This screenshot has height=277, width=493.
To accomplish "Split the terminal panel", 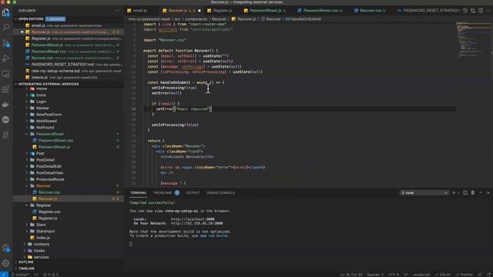I will pyautogui.click(x=465, y=193).
